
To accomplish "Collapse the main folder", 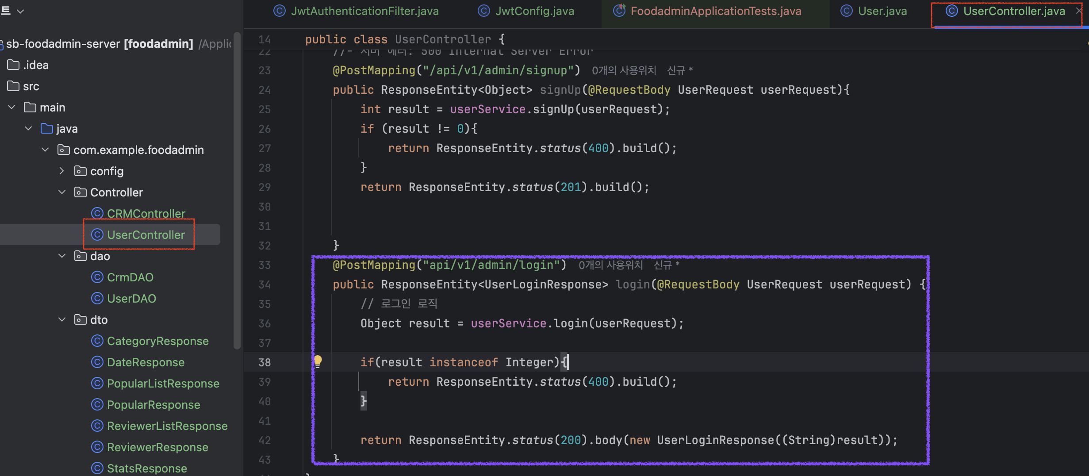I will [12, 107].
